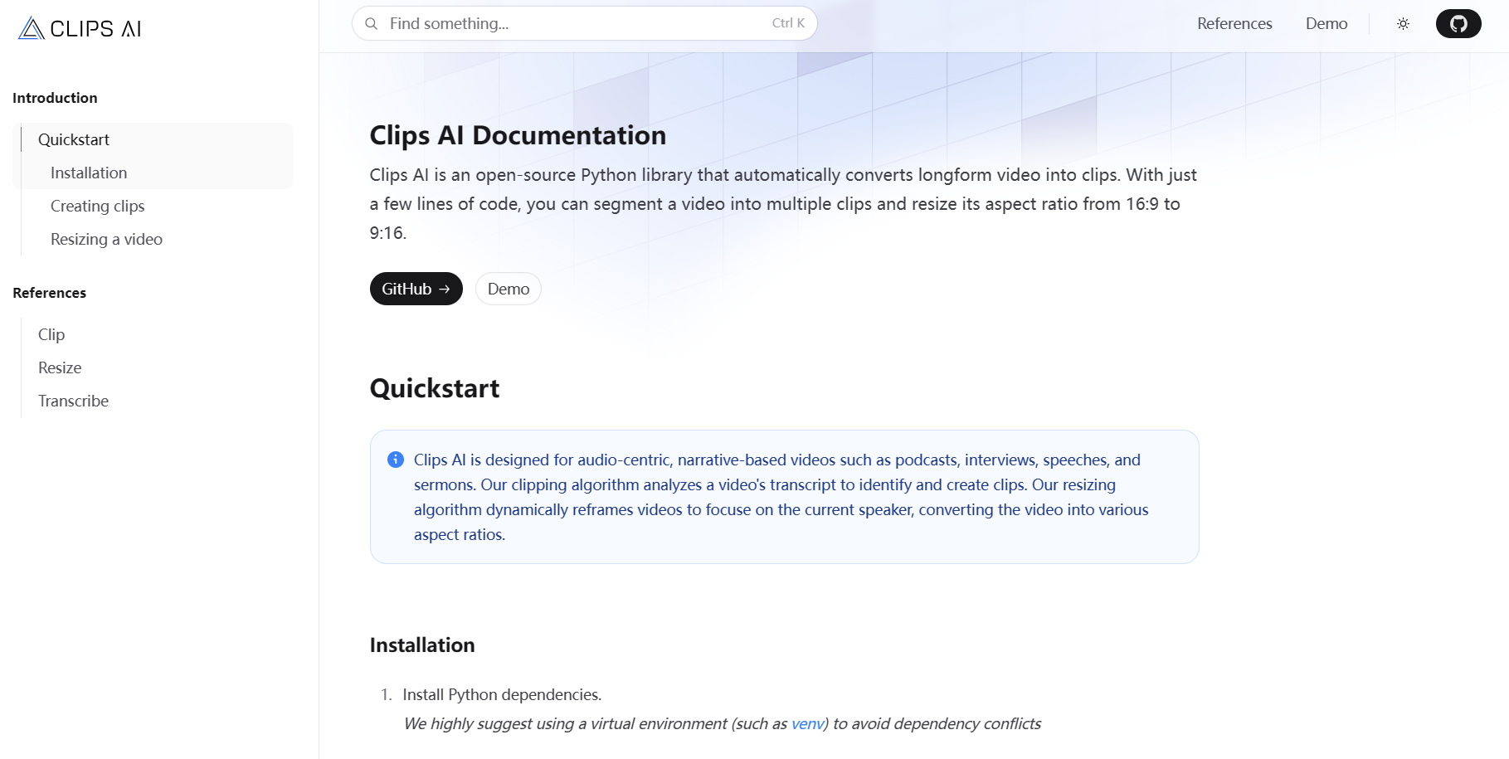The height and width of the screenshot is (759, 1509).
Task: Open the Resize reference page
Action: [60, 367]
